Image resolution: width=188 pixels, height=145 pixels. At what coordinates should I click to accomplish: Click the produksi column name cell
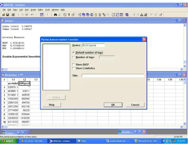[x=13, y=83]
